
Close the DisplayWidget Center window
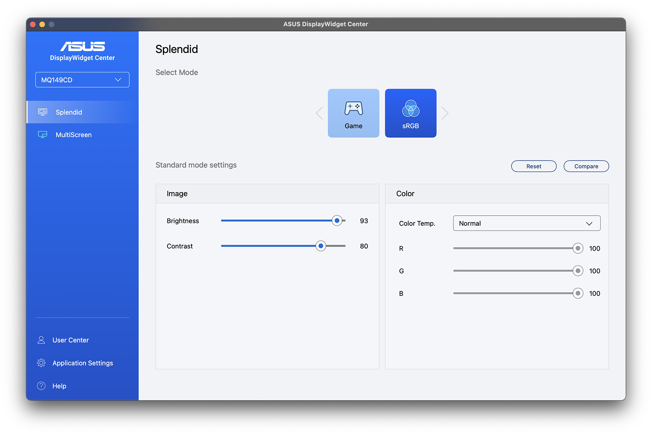[33, 24]
